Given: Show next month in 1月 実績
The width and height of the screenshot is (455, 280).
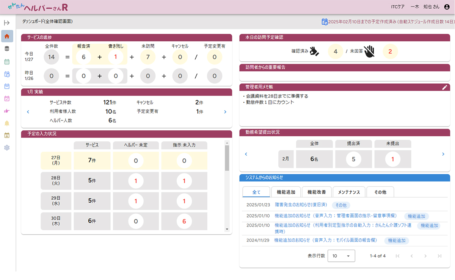Looking at the screenshot, I should (x=225, y=112).
